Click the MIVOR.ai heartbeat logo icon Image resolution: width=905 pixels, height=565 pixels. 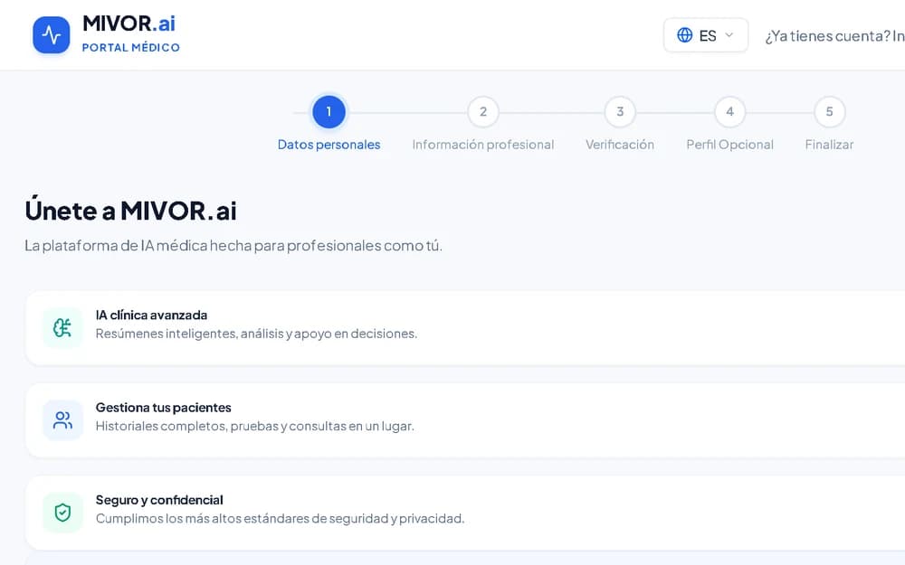click(x=52, y=35)
